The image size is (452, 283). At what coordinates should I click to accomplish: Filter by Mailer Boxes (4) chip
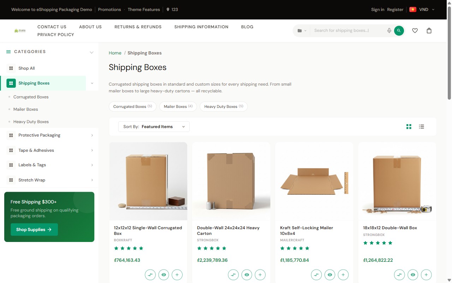178,106
